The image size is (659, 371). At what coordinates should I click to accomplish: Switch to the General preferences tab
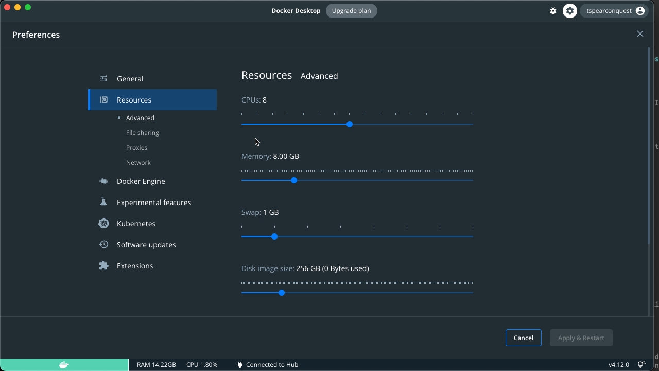129,78
